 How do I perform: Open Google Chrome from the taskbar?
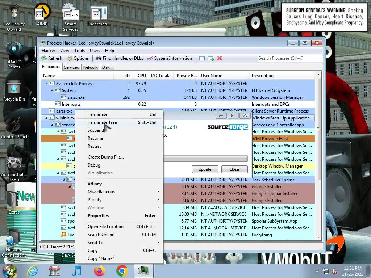122,271
